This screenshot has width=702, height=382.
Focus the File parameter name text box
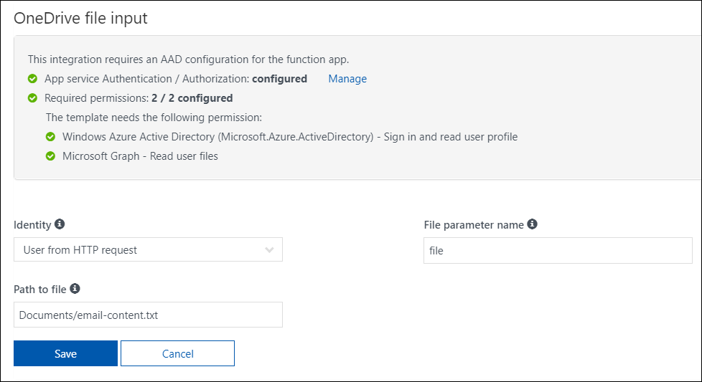(557, 251)
